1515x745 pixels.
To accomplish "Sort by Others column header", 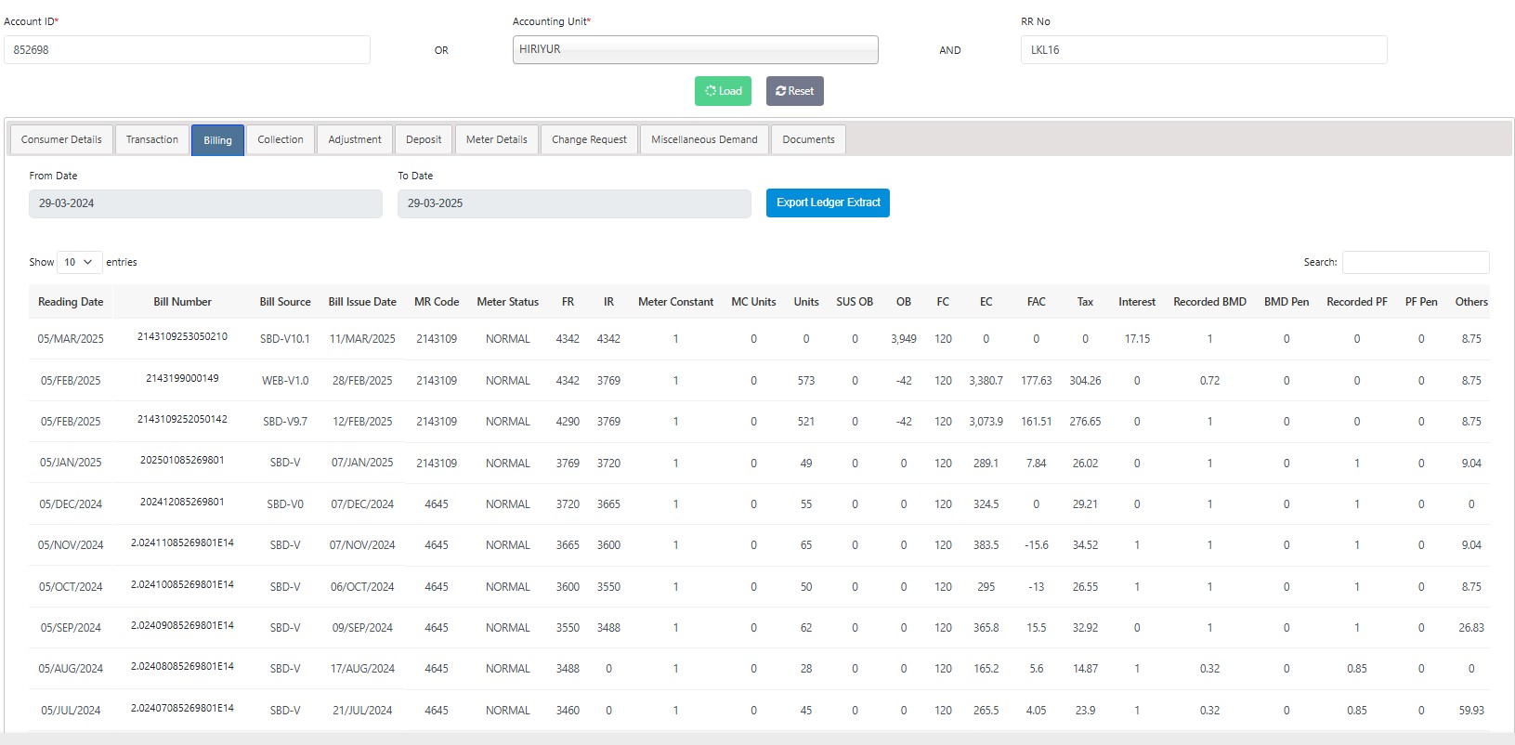I will 1471,302.
